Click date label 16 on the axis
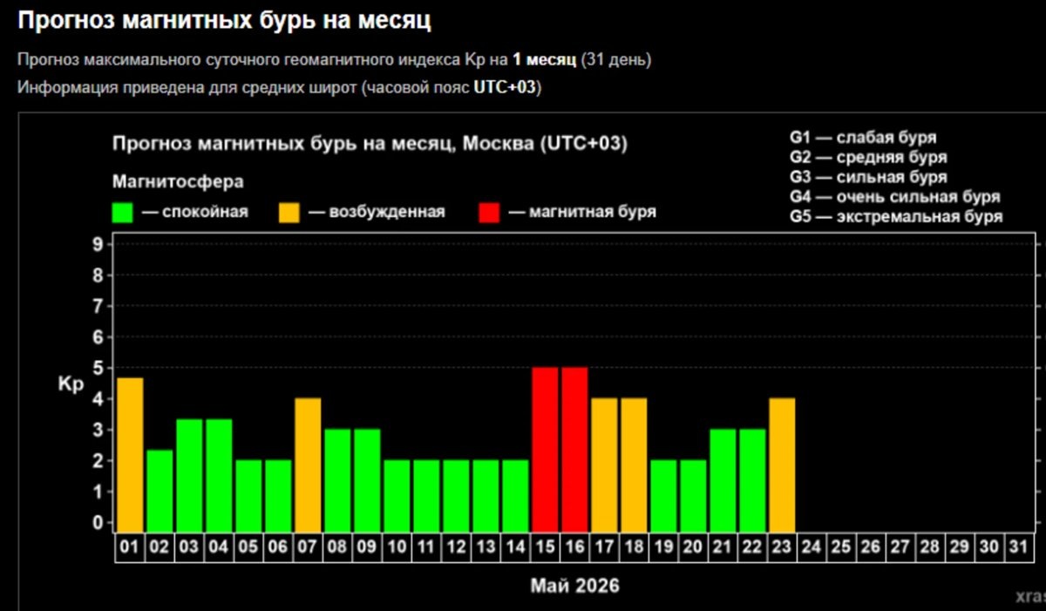The image size is (1046, 611). tap(574, 548)
